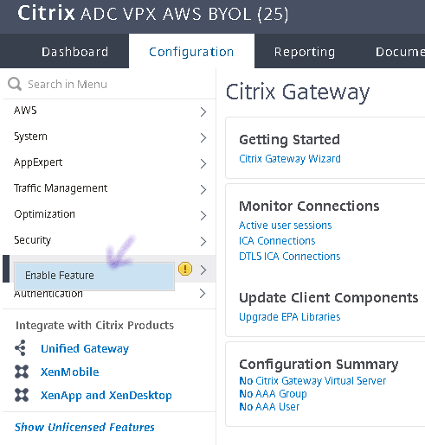Image resolution: width=425 pixels, height=445 pixels.
Task: Expand the AWS menu chevron
Action: click(x=203, y=111)
